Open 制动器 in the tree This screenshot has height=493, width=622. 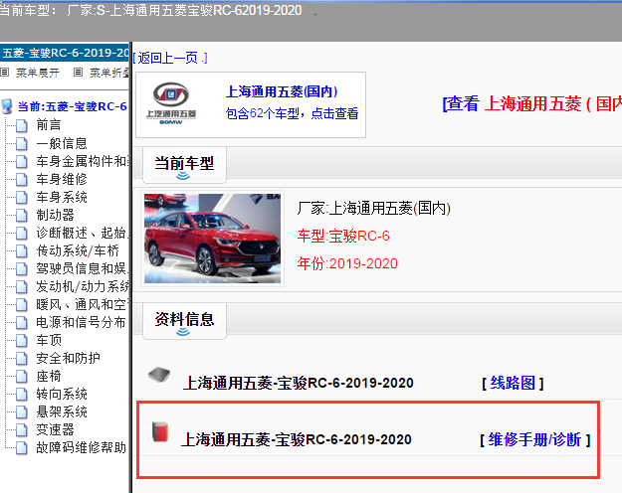click(x=55, y=215)
